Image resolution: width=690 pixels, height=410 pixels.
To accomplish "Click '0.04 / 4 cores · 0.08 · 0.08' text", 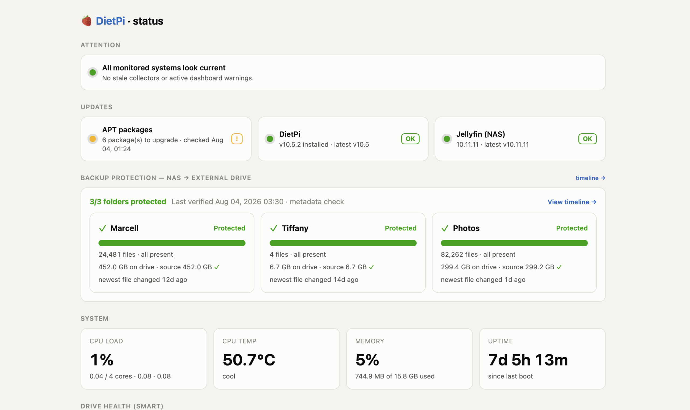I will pos(130,376).
